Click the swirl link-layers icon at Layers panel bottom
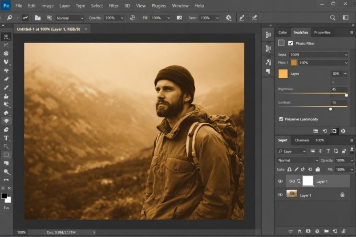356x237 pixels. click(291, 231)
